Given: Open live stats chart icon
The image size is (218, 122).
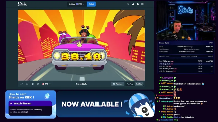Looking at the screenshot, I should (32, 84).
